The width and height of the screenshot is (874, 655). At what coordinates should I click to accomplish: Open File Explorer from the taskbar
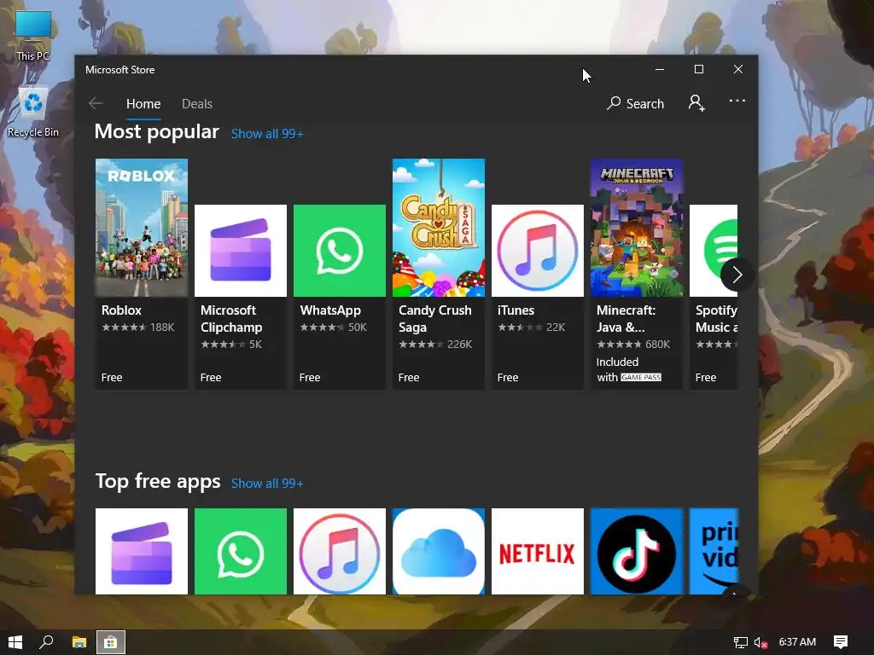click(79, 642)
